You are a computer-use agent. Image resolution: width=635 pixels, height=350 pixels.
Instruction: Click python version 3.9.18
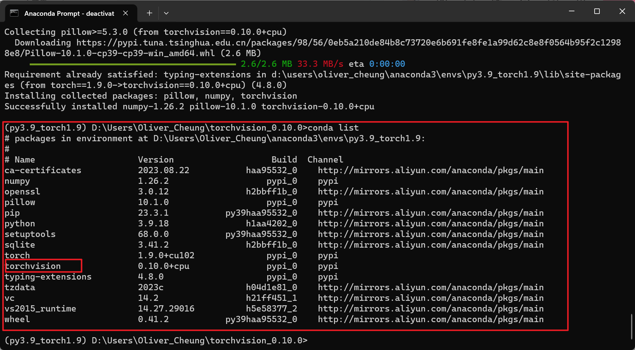tap(153, 223)
